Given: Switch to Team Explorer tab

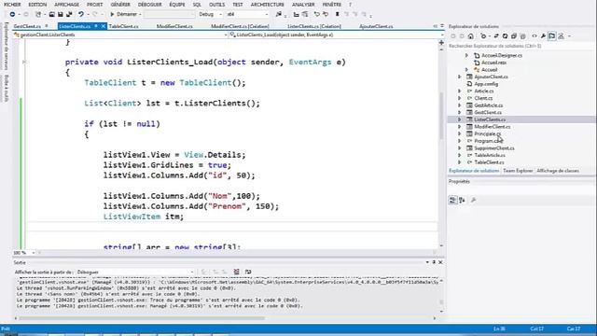Looking at the screenshot, I should [x=518, y=171].
